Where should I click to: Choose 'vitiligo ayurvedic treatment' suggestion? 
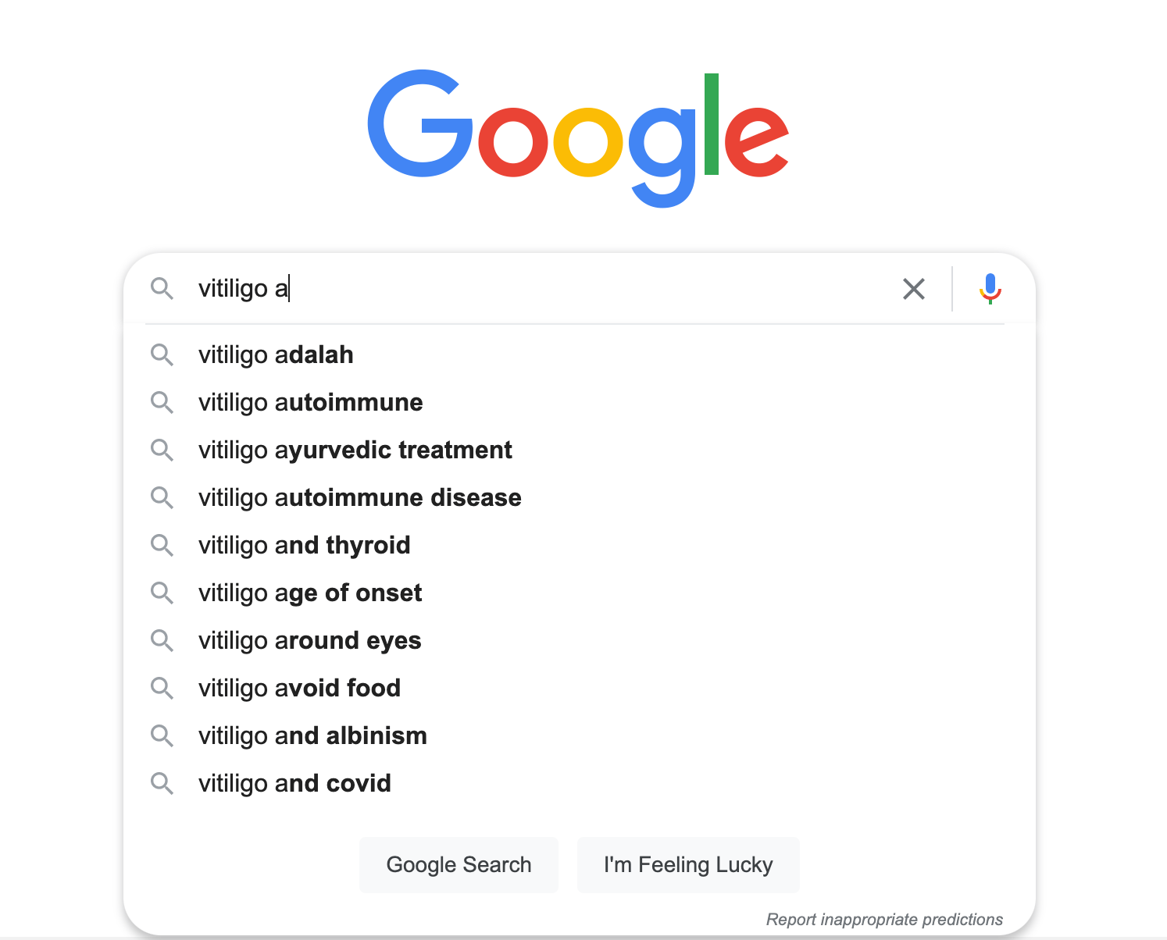coord(355,450)
